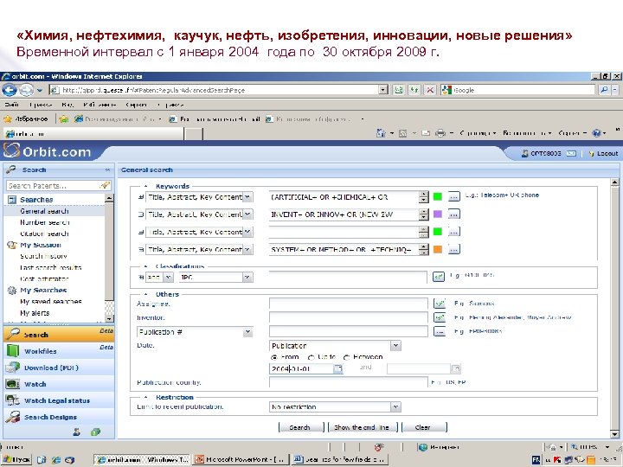Click the red stop loading icon
This screenshot has width=623, height=467.
coord(430,90)
